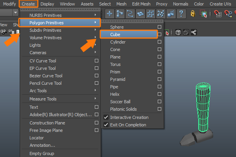Click the share-shaped panel toolbar icon
Screen dimensions: 236x157
tap(194, 32)
